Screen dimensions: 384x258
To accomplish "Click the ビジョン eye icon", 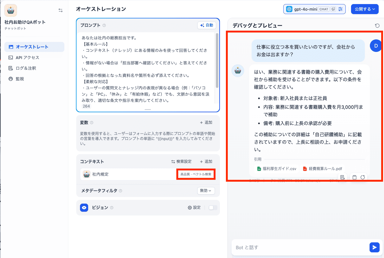I will (84, 208).
